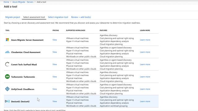The image size is (198, 111).
Task: Click the FEATURES column header
Action: [x=103, y=30]
